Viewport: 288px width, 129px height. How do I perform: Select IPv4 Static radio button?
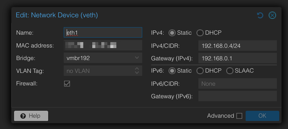coord(172,33)
